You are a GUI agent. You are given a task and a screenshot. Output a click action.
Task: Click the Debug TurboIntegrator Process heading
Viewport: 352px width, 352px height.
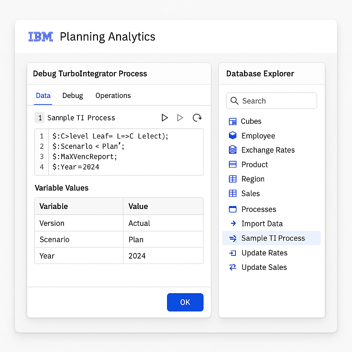click(x=90, y=74)
